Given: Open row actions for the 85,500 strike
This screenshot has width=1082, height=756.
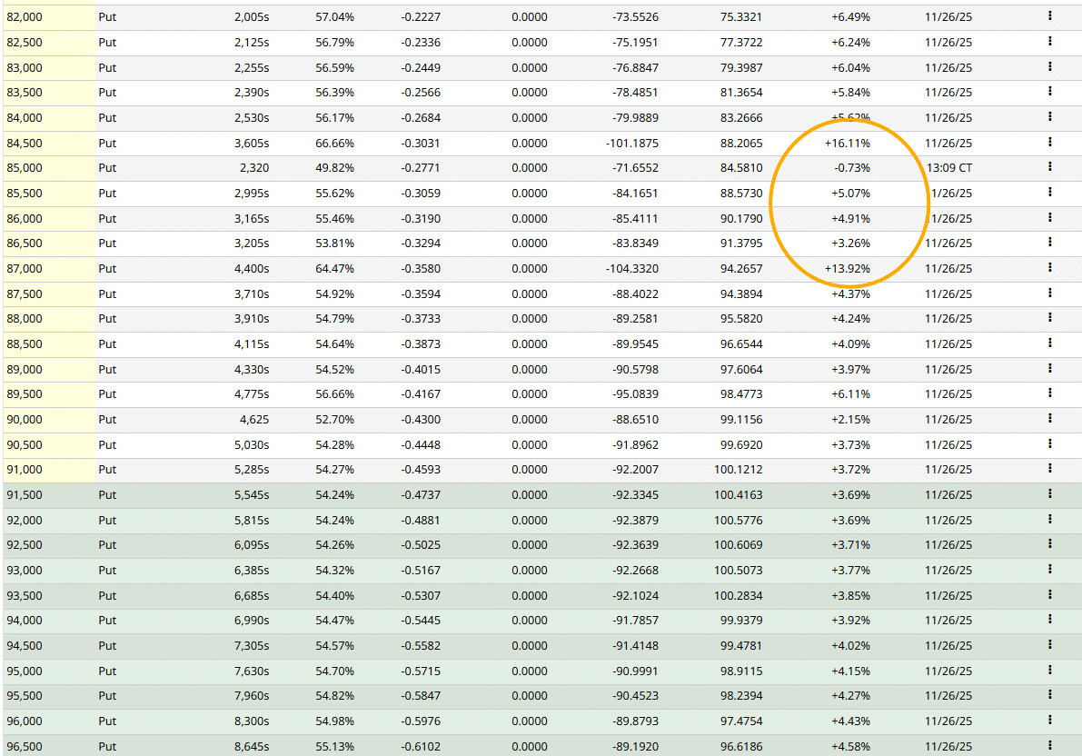Looking at the screenshot, I should (1049, 192).
